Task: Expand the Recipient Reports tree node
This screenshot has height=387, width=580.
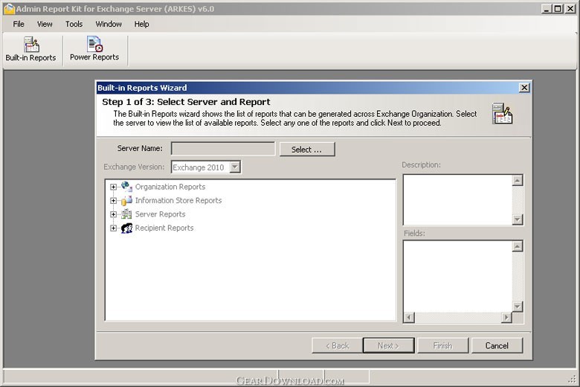Action: tap(114, 228)
